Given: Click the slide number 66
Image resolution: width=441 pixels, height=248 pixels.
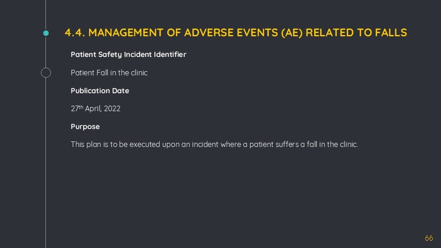Looking at the screenshot, I should pyautogui.click(x=429, y=238).
